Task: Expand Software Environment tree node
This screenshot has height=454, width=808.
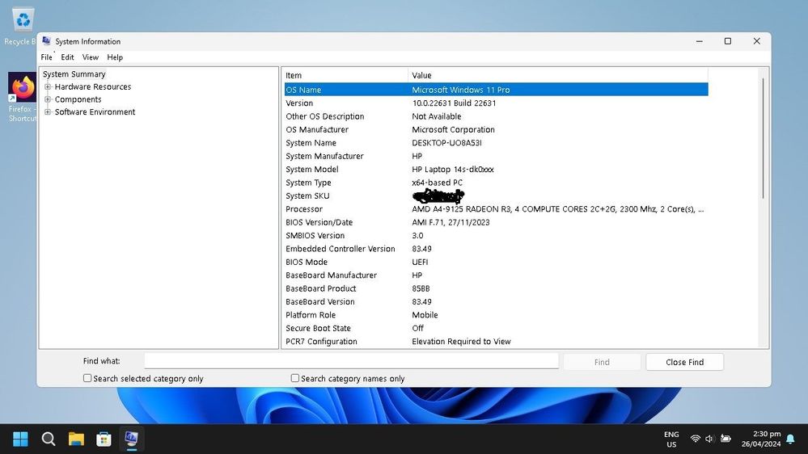Action: point(48,111)
